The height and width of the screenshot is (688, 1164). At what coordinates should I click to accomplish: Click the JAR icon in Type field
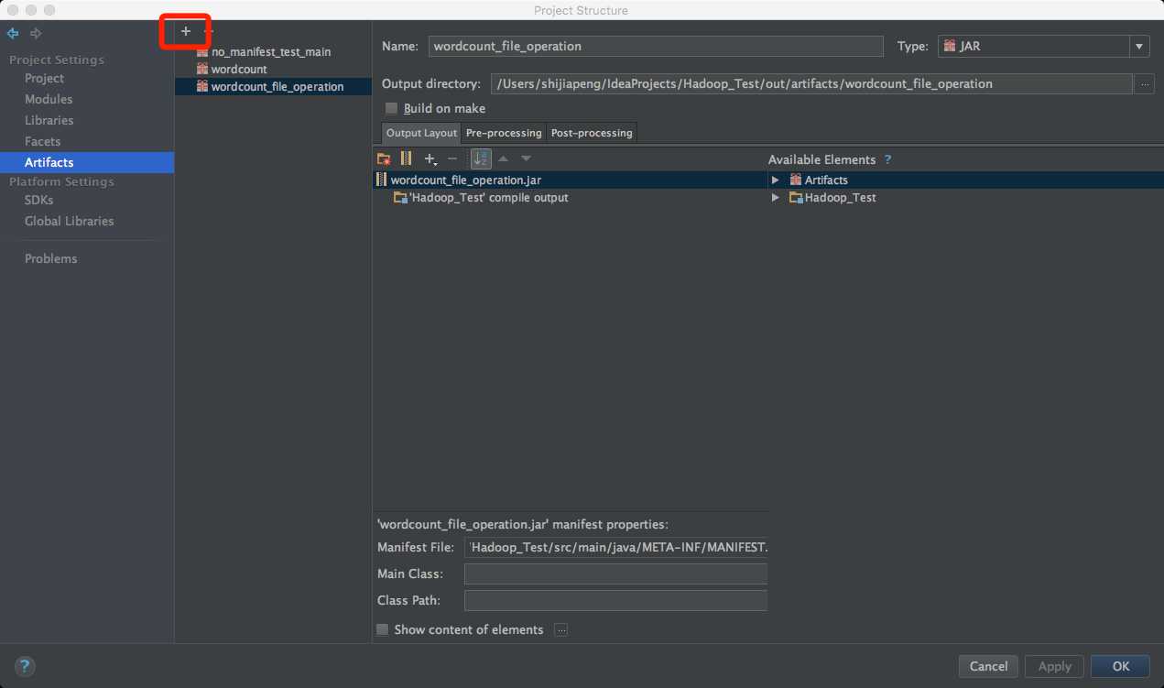pyautogui.click(x=950, y=46)
